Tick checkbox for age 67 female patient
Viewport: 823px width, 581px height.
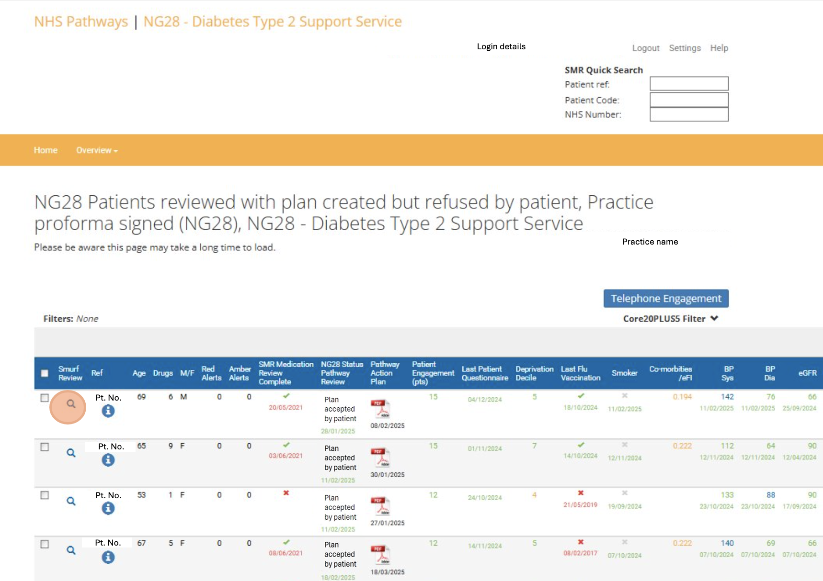(x=45, y=544)
